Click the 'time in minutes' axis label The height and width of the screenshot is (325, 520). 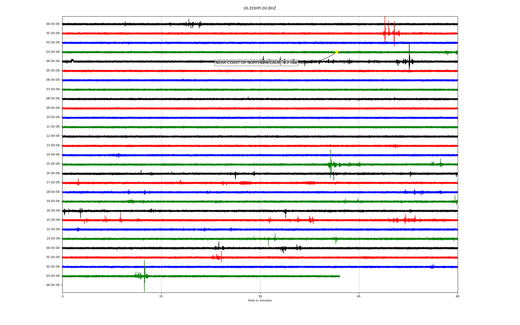point(260,300)
